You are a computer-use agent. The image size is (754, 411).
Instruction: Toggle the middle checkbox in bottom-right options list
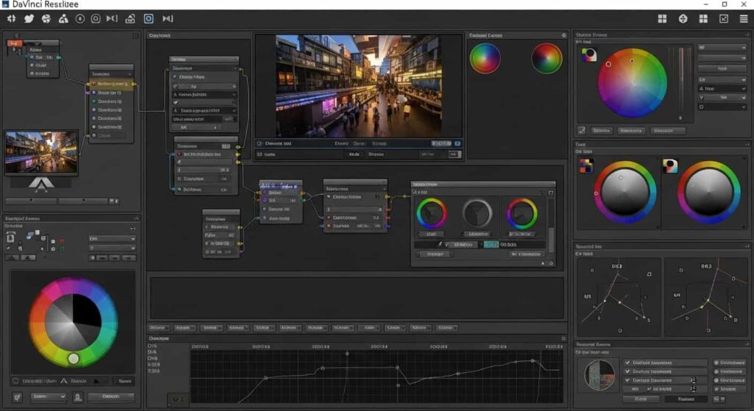pos(627,371)
